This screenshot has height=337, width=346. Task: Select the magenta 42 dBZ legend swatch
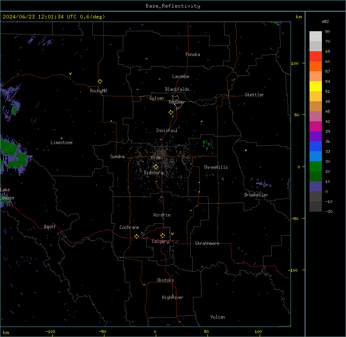point(315,126)
